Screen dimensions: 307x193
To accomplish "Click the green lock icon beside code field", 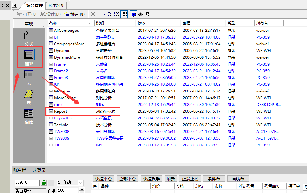I will [x=44, y=183].
